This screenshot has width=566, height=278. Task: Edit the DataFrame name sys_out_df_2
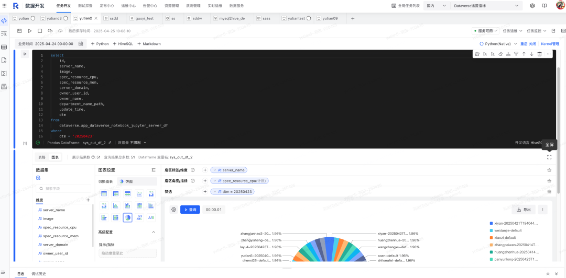pyautogui.click(x=110, y=143)
